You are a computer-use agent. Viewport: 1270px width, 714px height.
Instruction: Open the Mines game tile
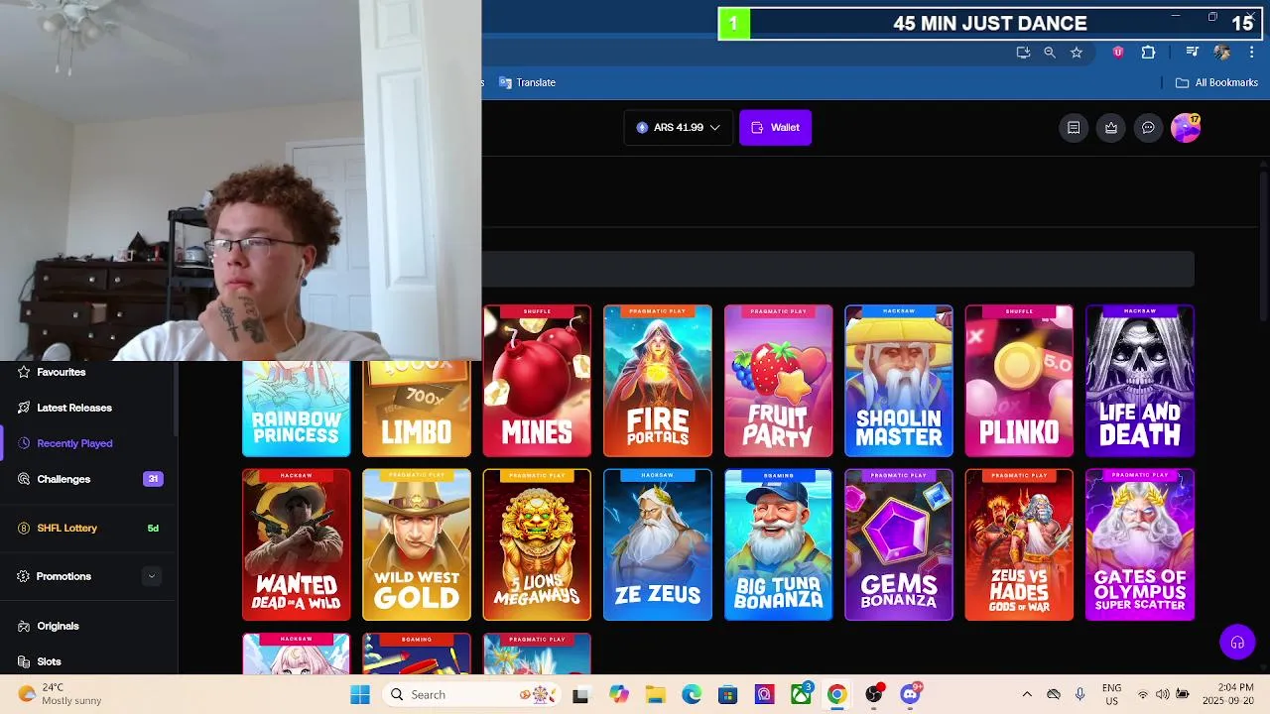tap(537, 381)
